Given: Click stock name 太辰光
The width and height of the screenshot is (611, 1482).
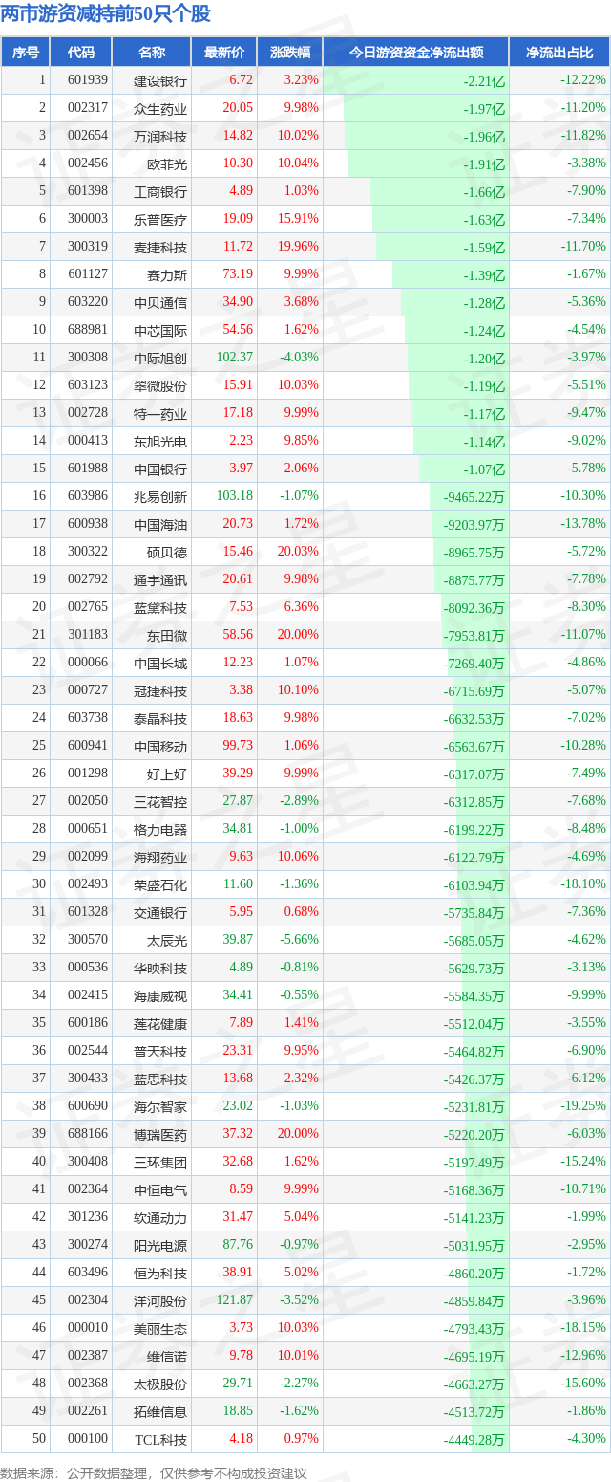Looking at the screenshot, I should point(167,941).
